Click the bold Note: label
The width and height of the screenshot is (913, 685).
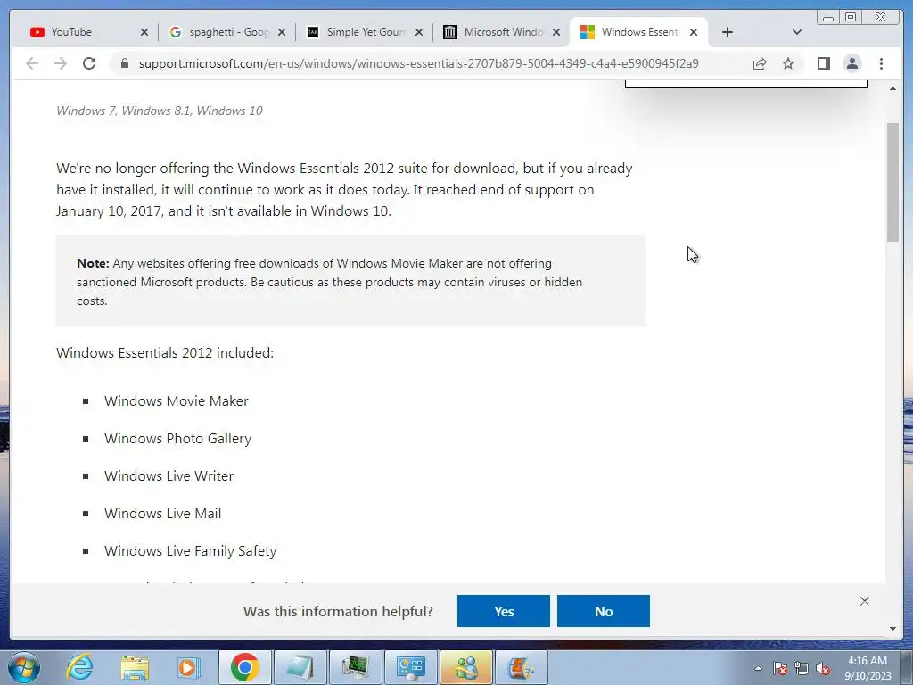pyautogui.click(x=93, y=263)
